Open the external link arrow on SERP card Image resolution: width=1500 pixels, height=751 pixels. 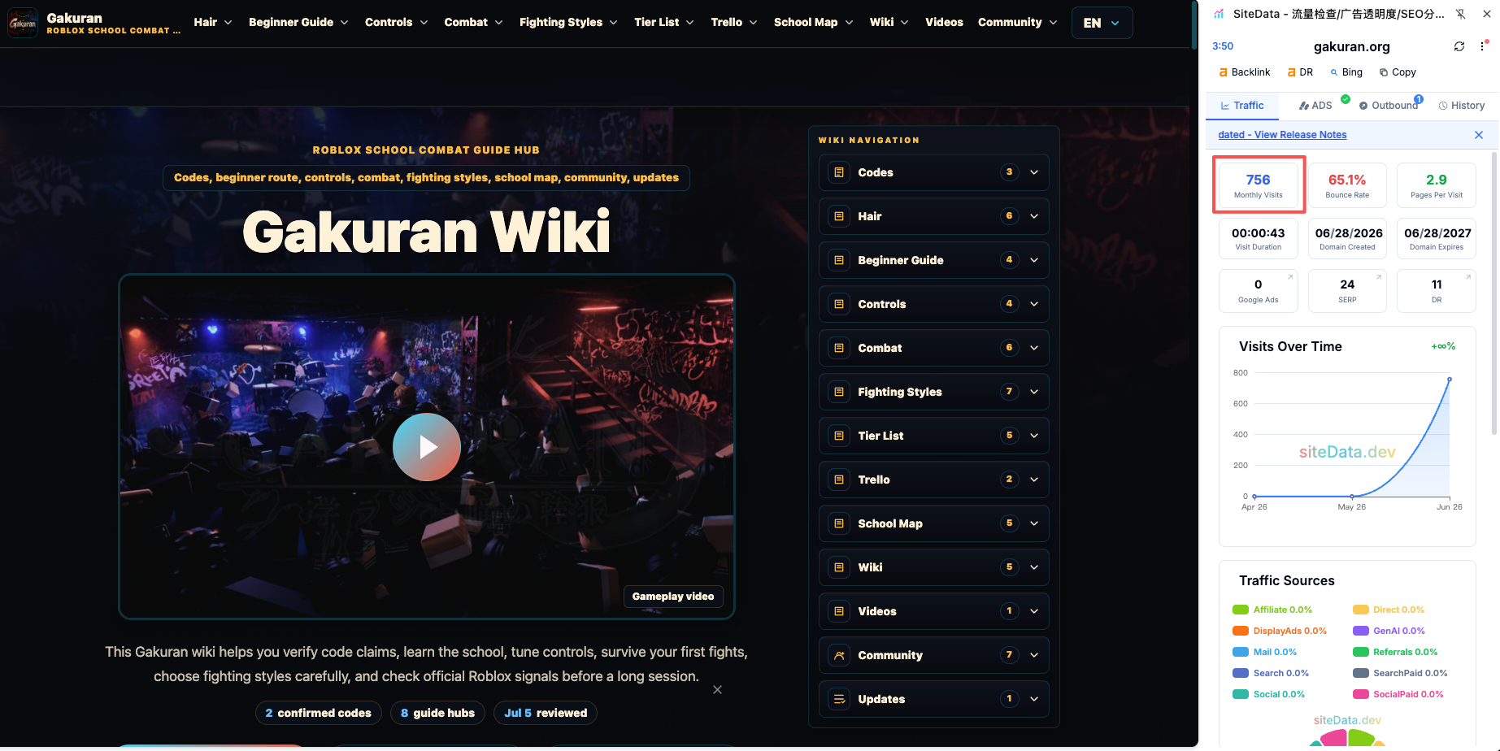point(1379,277)
